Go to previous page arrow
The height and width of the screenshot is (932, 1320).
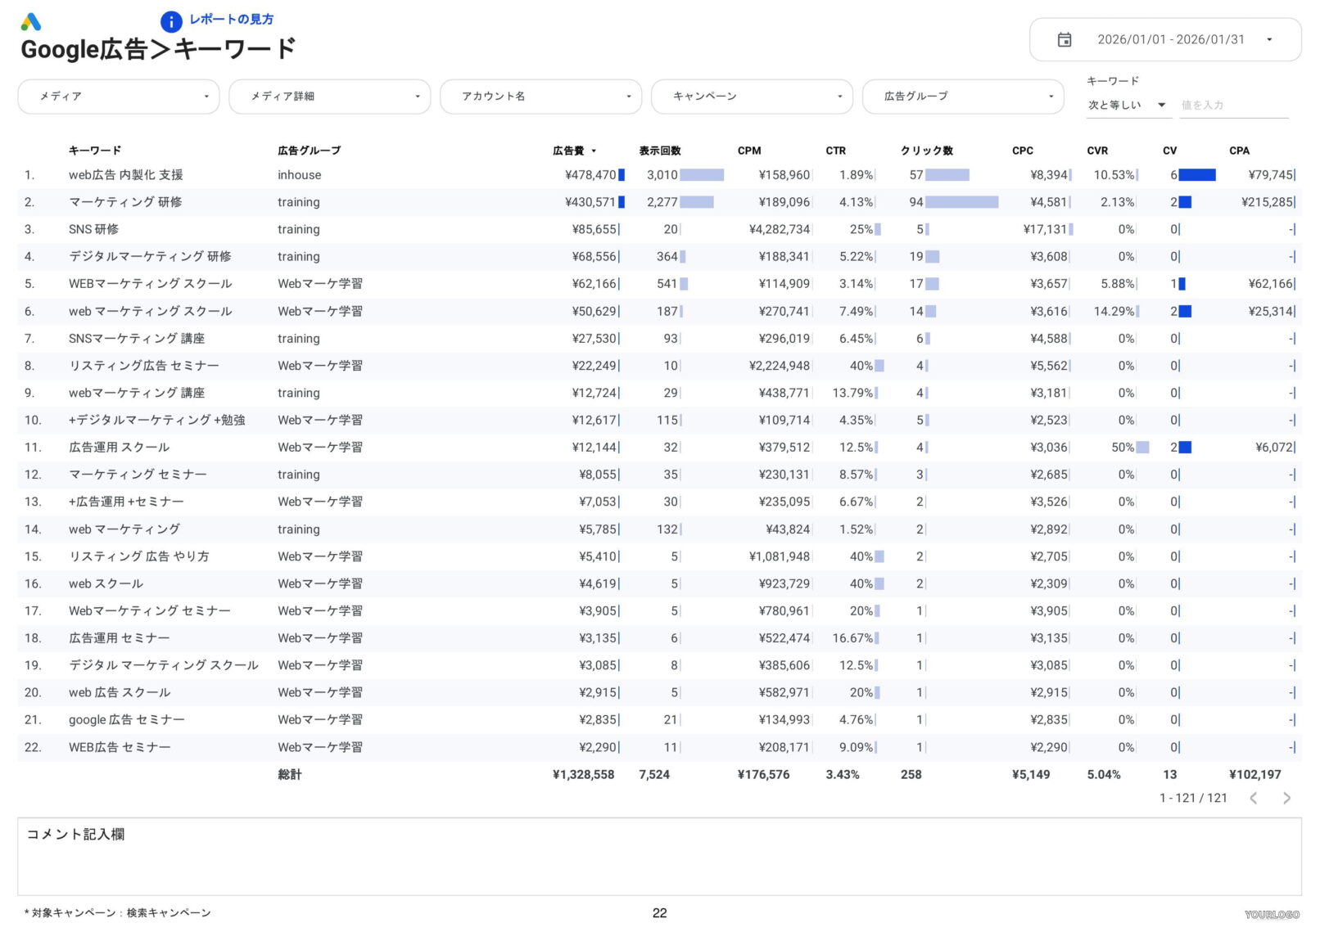click(x=1254, y=798)
